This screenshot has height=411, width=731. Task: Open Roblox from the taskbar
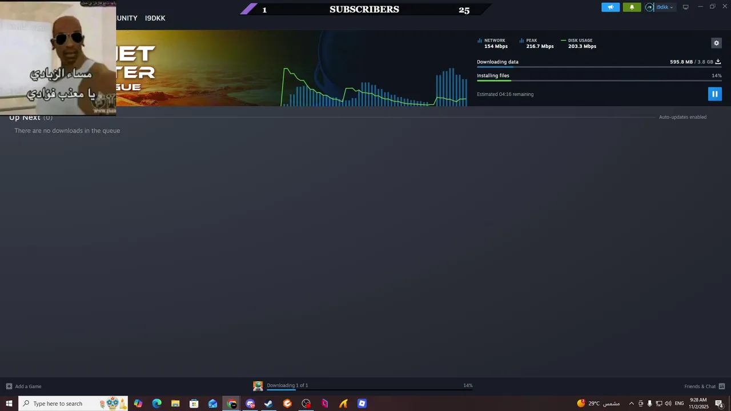(x=362, y=404)
